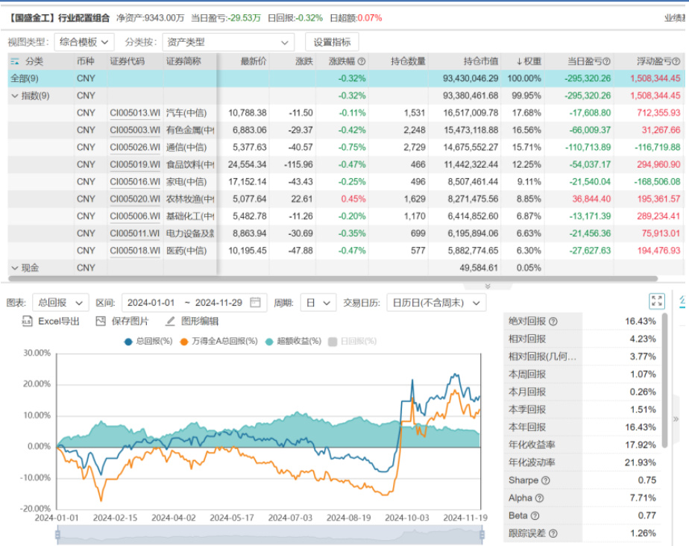The height and width of the screenshot is (546, 689).
Task: Click the fullscreen expand icon above statistics
Action: [656, 301]
